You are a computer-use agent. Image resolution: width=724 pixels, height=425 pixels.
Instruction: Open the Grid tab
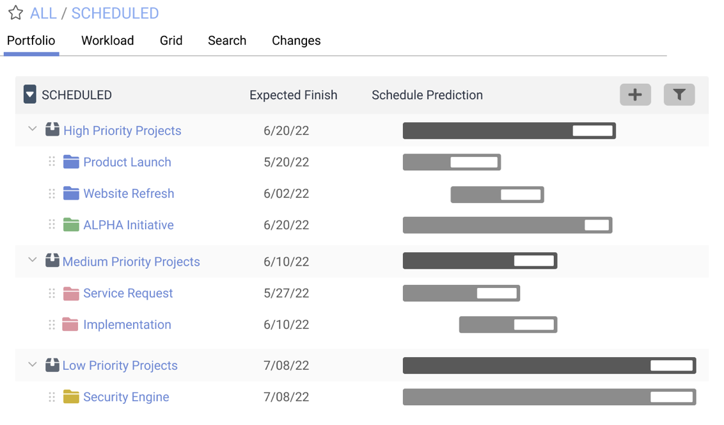171,41
